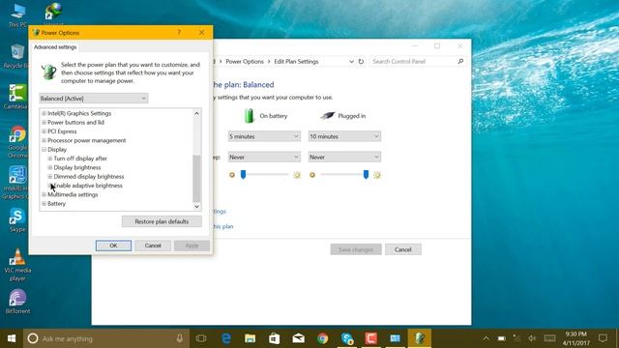Launch the Google Chrome desktop shortcut
The height and width of the screenshot is (348, 619).
click(x=17, y=141)
